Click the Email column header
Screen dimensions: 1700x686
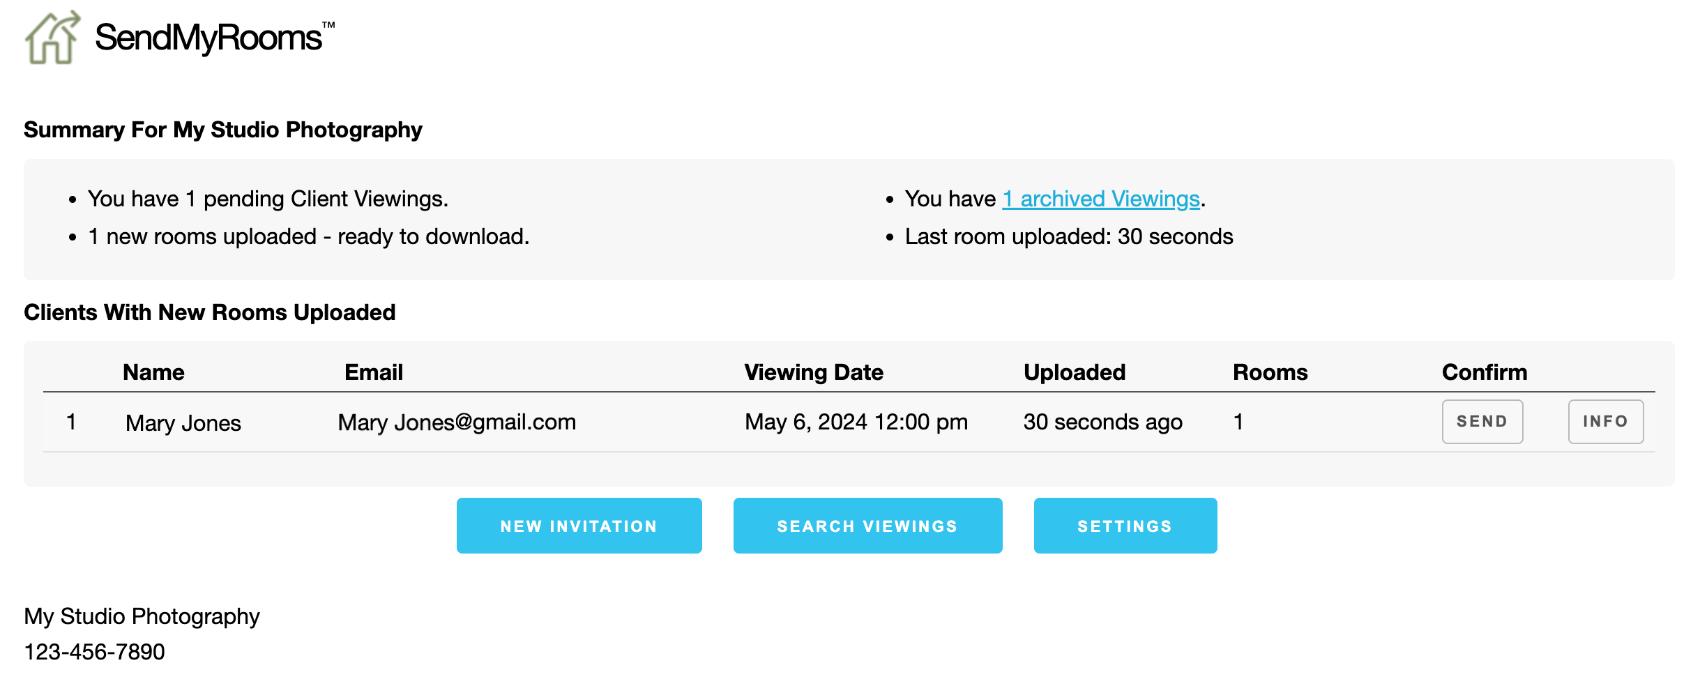tap(374, 372)
